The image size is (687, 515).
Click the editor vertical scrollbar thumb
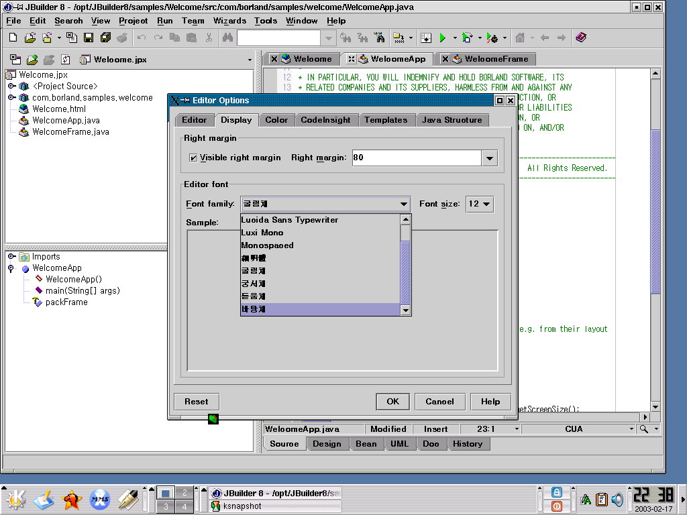(x=655, y=212)
